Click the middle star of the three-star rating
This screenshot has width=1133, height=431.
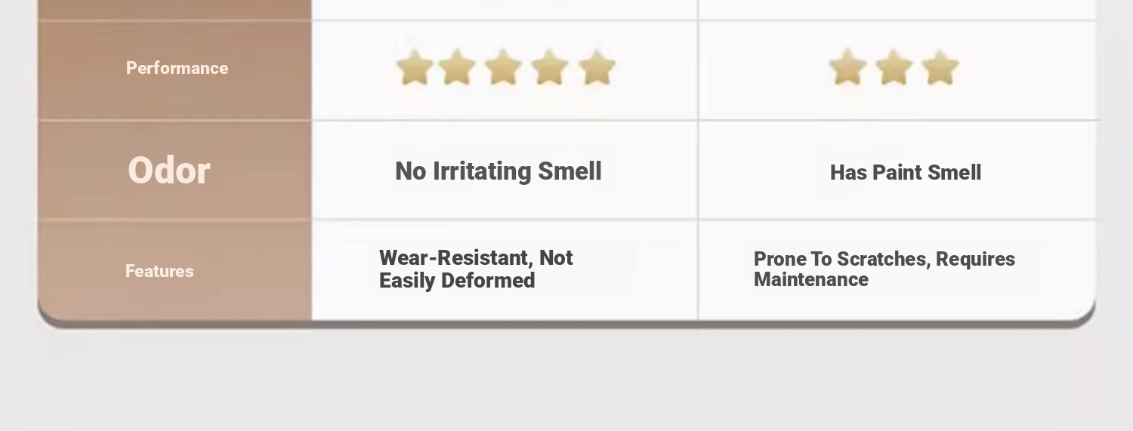tap(894, 68)
